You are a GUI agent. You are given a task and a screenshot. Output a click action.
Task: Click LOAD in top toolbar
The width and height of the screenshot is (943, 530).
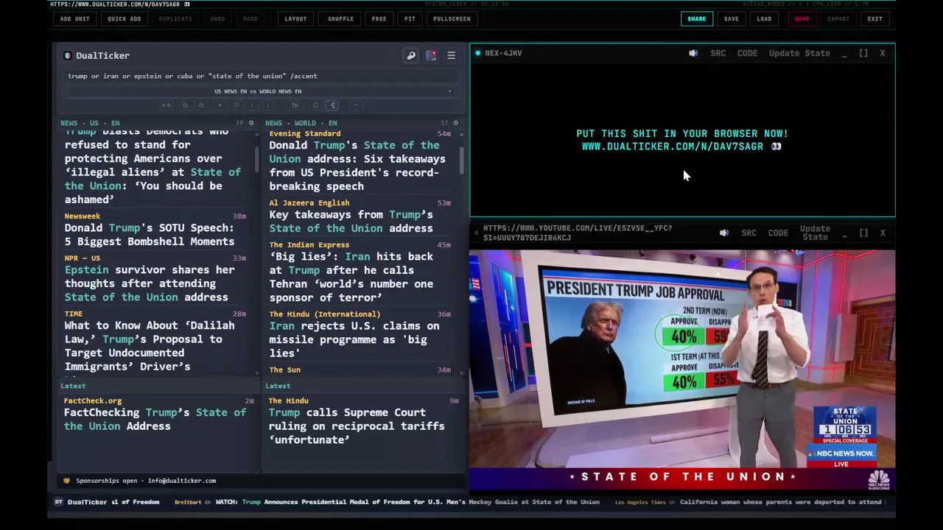point(764,18)
